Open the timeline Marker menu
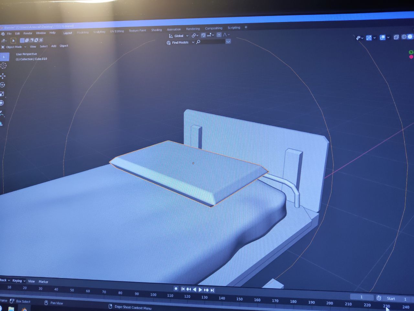The image size is (414, 311). point(43,282)
